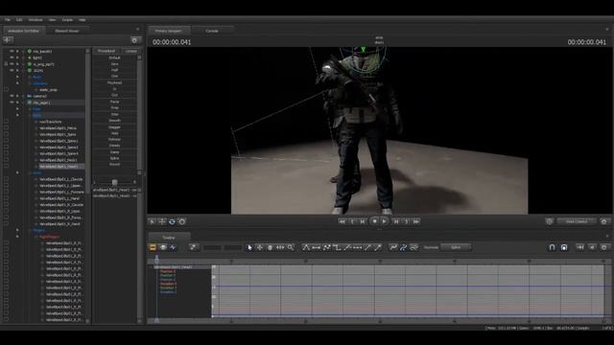Collapse the Body group under selected set
The height and width of the screenshot is (345, 614).
[x=17, y=115]
